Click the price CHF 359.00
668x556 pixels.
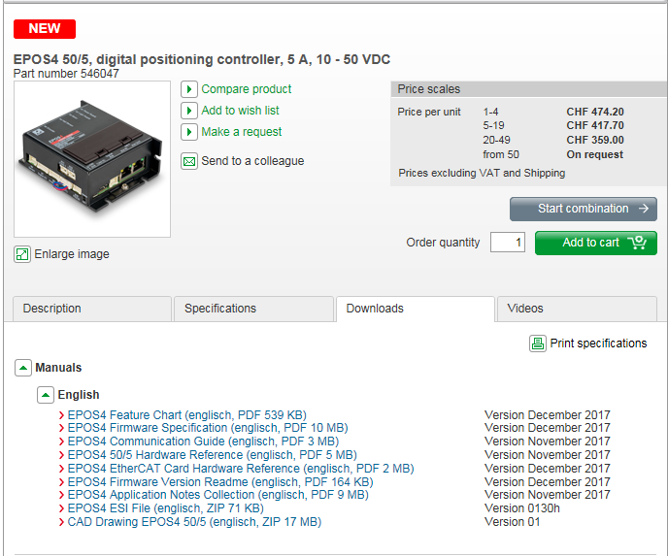(x=595, y=140)
